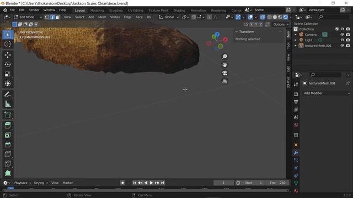Select the Loop Cut tool
Image resolution: width=353 pixels, height=198 pixels.
[x=8, y=154]
